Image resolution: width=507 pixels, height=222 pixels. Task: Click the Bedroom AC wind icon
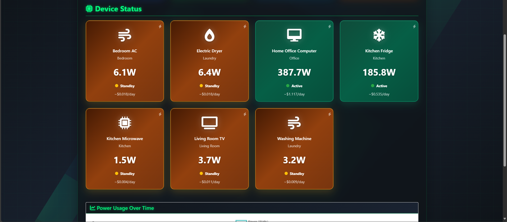pos(125,35)
